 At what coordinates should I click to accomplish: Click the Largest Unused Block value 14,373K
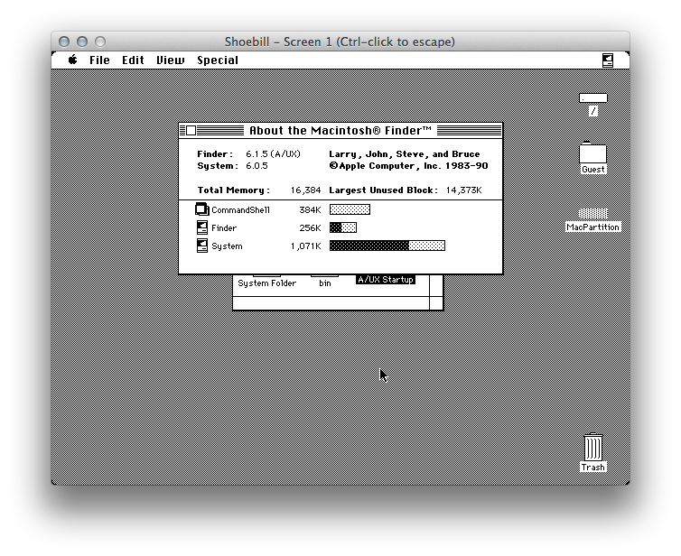pyautogui.click(x=463, y=190)
